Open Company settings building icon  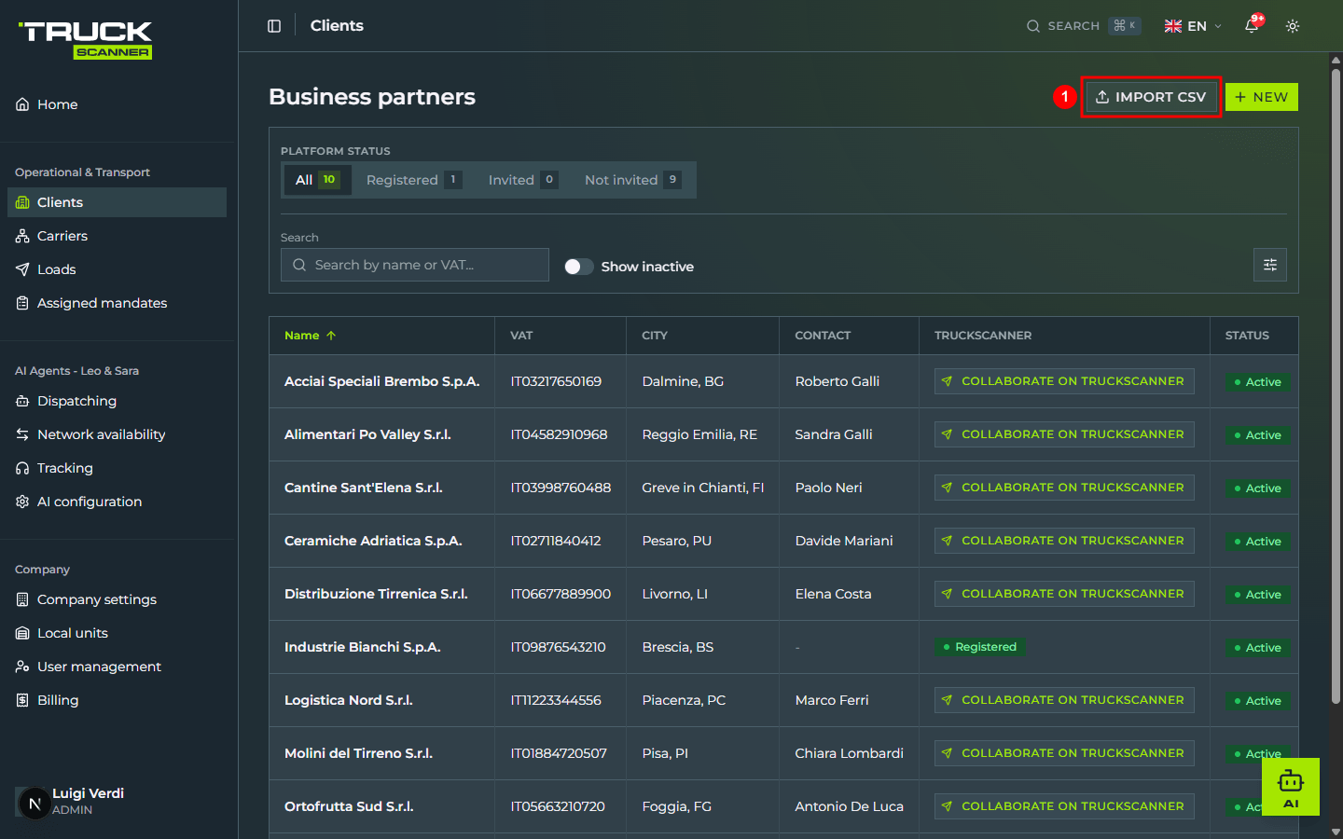pyautogui.click(x=22, y=599)
